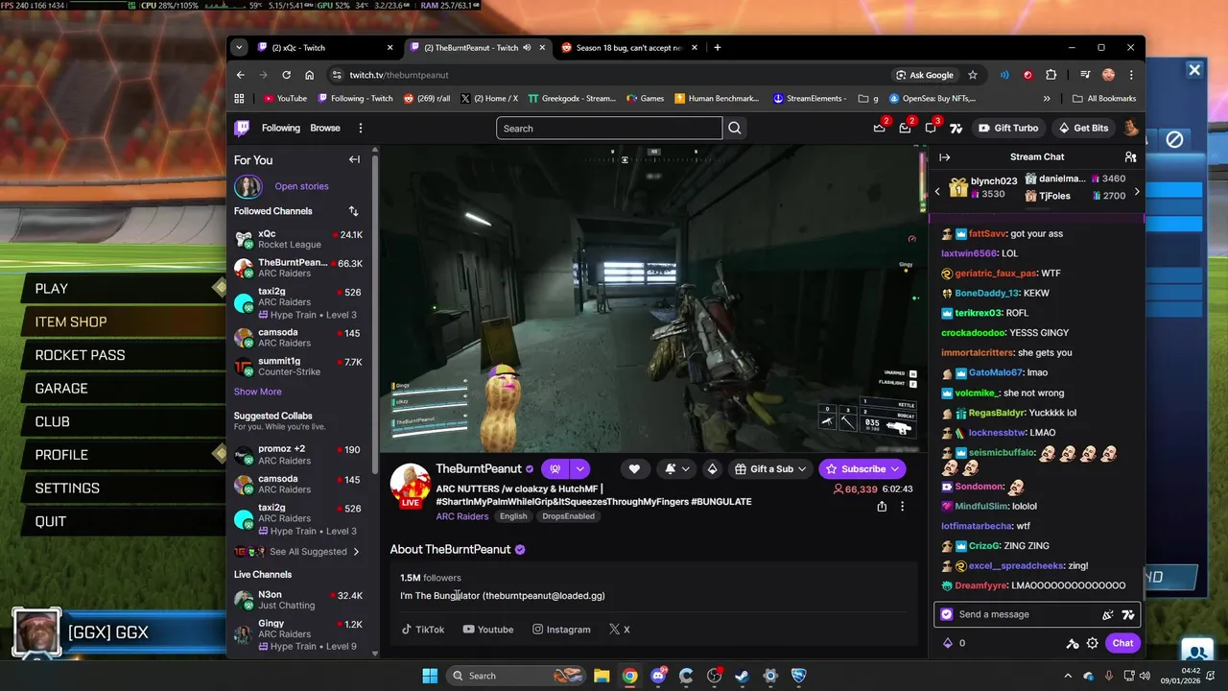Click the Twitch logo home icon

point(243,128)
